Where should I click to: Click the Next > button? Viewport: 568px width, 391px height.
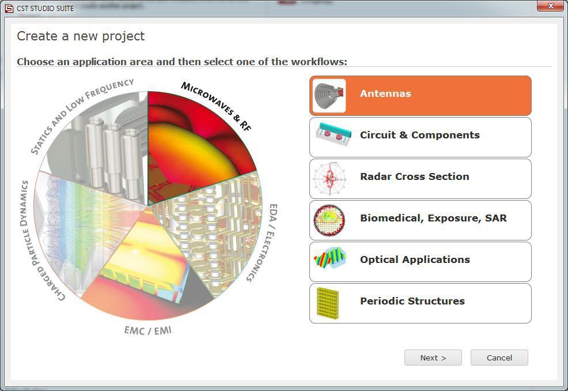pos(433,358)
